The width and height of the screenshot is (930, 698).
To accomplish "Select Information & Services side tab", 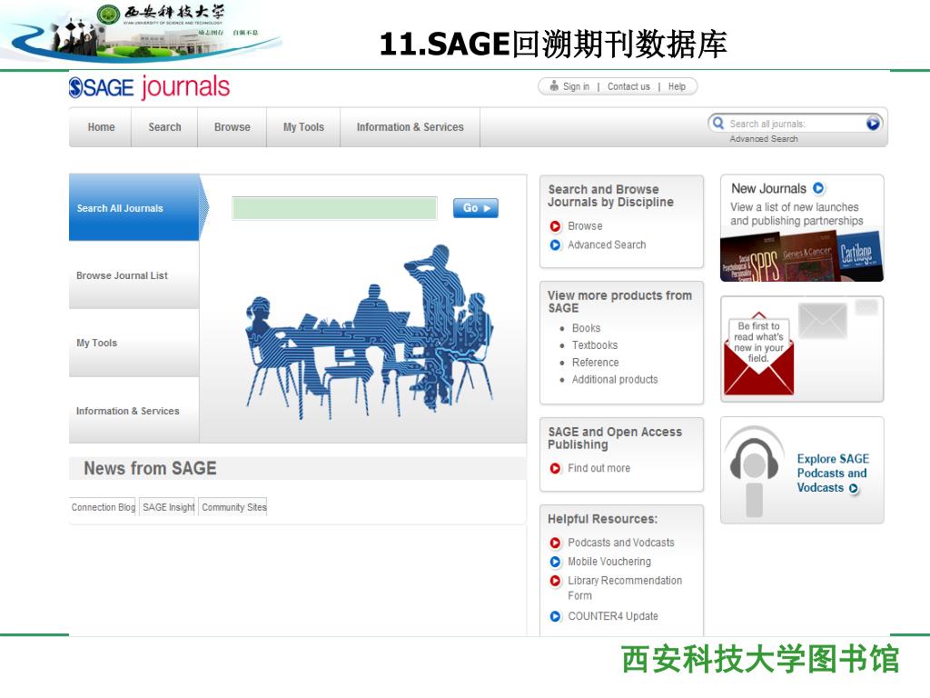I will (x=134, y=411).
